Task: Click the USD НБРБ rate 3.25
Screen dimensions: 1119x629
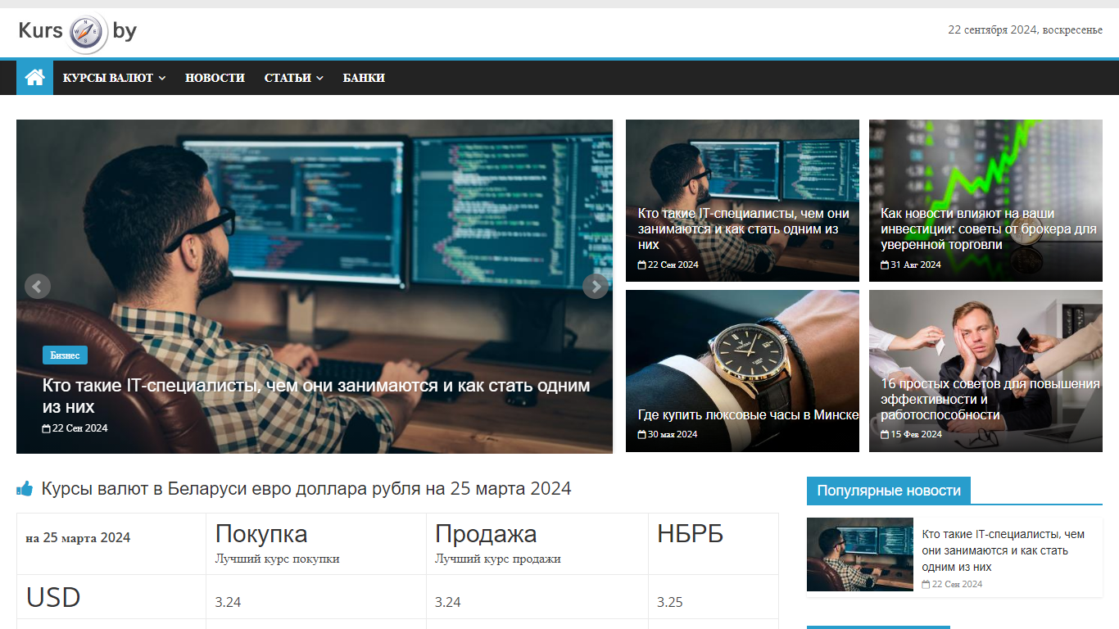Action: point(669,602)
